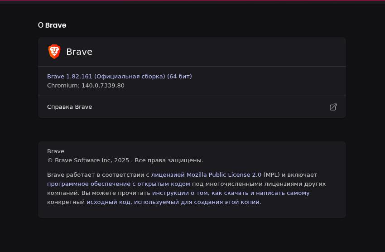Click the 'Brave работает в соответствии с' text
The width and height of the screenshot is (385, 252).
pyautogui.click(x=98, y=174)
